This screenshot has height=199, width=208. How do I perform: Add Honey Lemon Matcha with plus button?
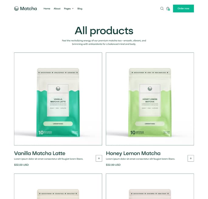pyautogui.click(x=191, y=158)
